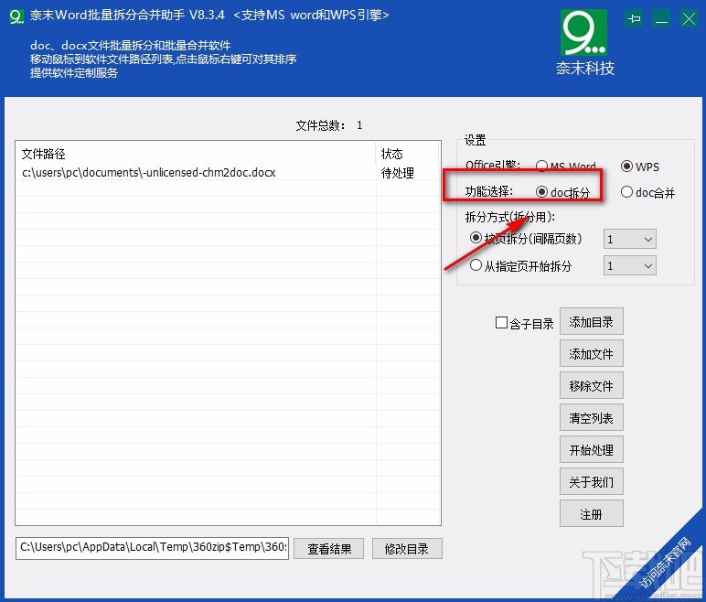Open the interval pages dropdown for 按页拆分

coord(629,239)
